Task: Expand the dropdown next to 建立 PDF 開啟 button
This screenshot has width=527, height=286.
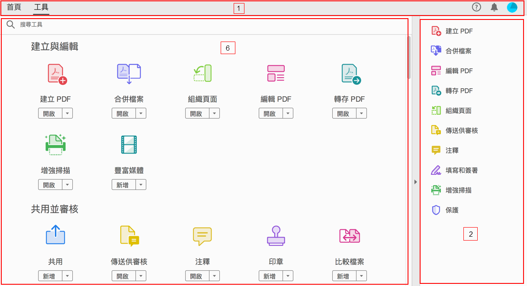Action: (x=67, y=113)
